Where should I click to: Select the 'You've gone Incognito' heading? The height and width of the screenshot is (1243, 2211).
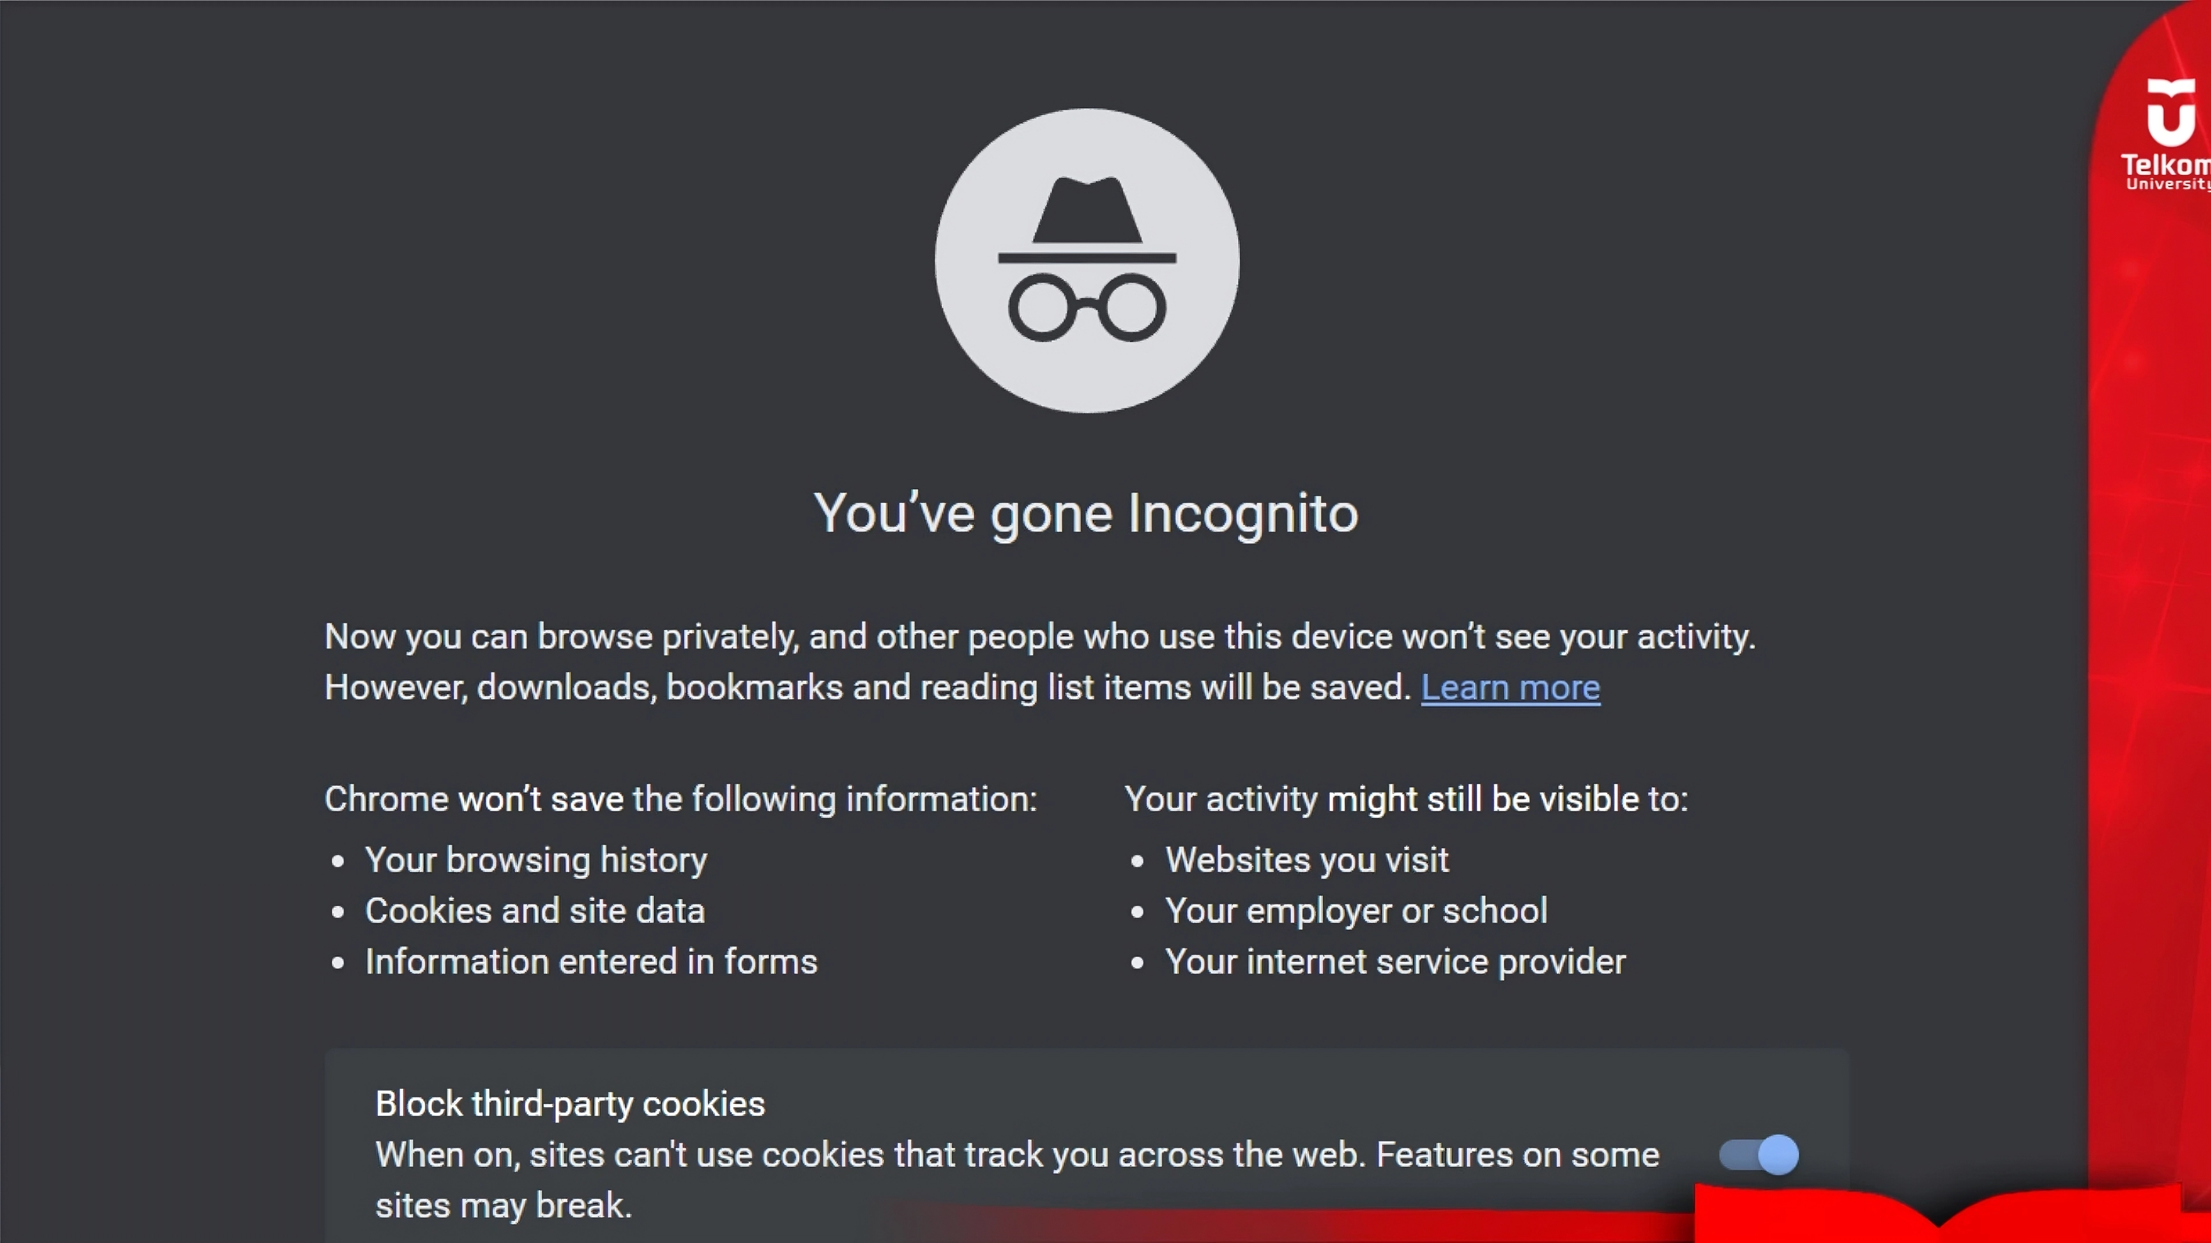1086,513
